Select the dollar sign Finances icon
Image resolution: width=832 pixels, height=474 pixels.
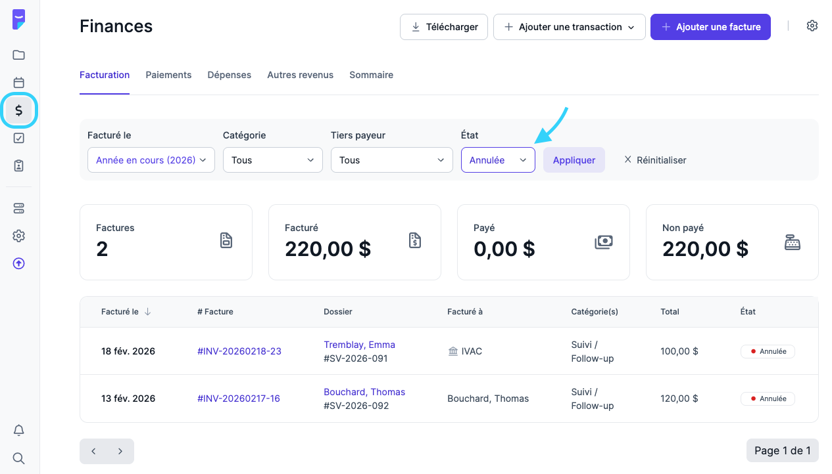(x=19, y=110)
